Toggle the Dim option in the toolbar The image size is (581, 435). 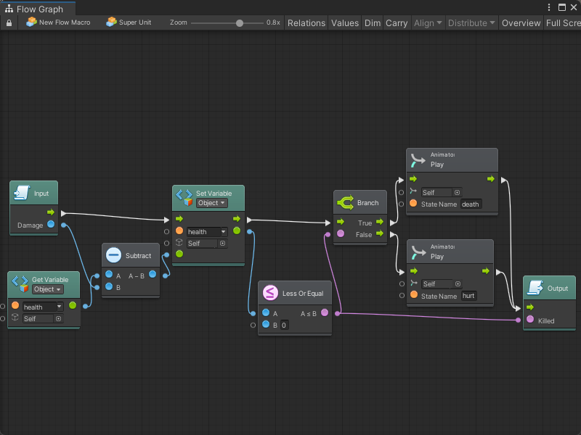[373, 22]
